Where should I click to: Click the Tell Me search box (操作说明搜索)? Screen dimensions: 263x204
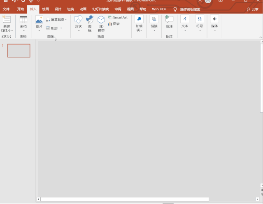(190, 9)
